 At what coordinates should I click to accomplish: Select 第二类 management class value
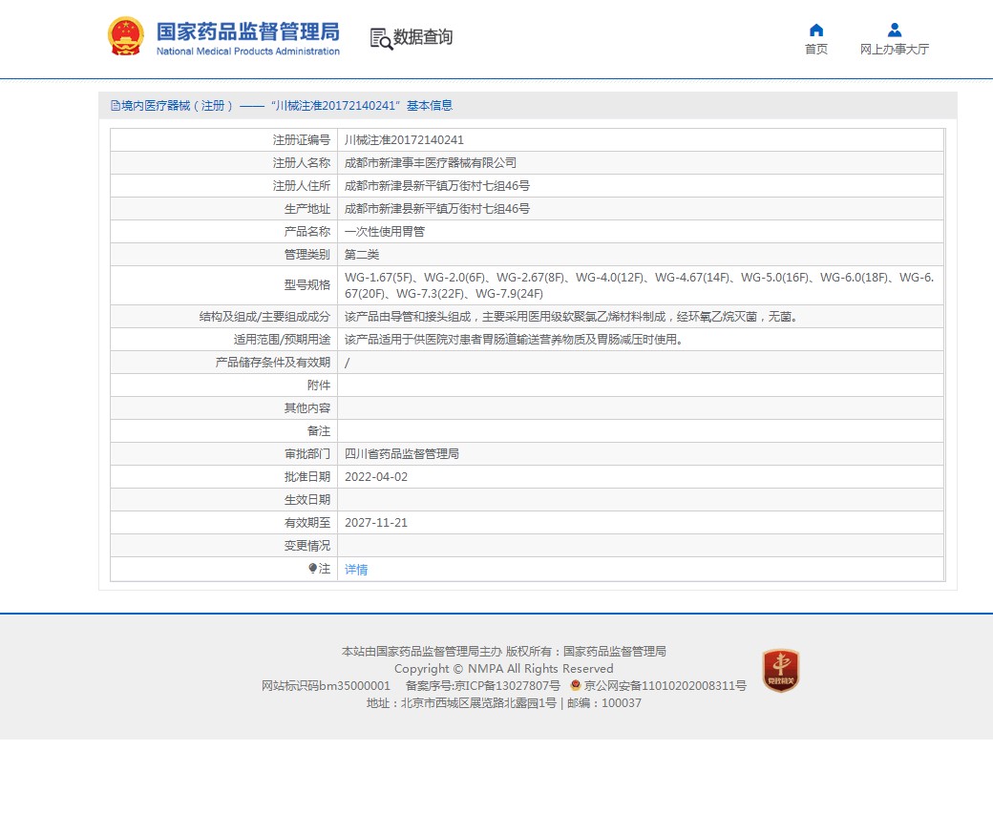(362, 255)
